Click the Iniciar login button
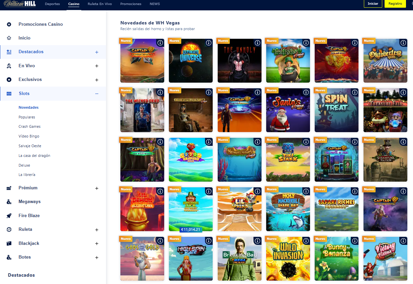This screenshot has height=284, width=413. 373,4
